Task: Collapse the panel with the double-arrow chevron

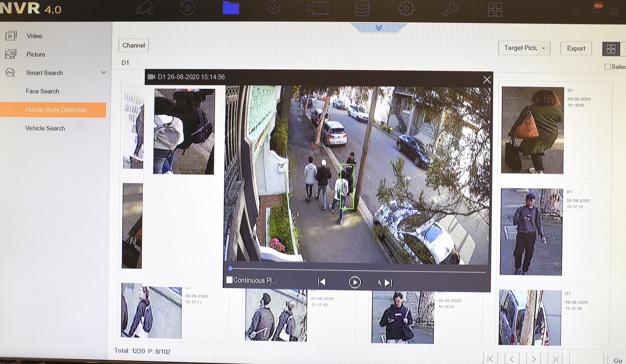Action: click(378, 28)
